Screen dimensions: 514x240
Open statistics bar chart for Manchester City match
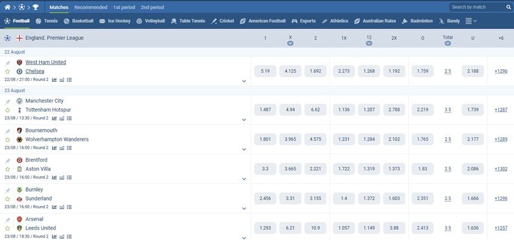[54, 118]
